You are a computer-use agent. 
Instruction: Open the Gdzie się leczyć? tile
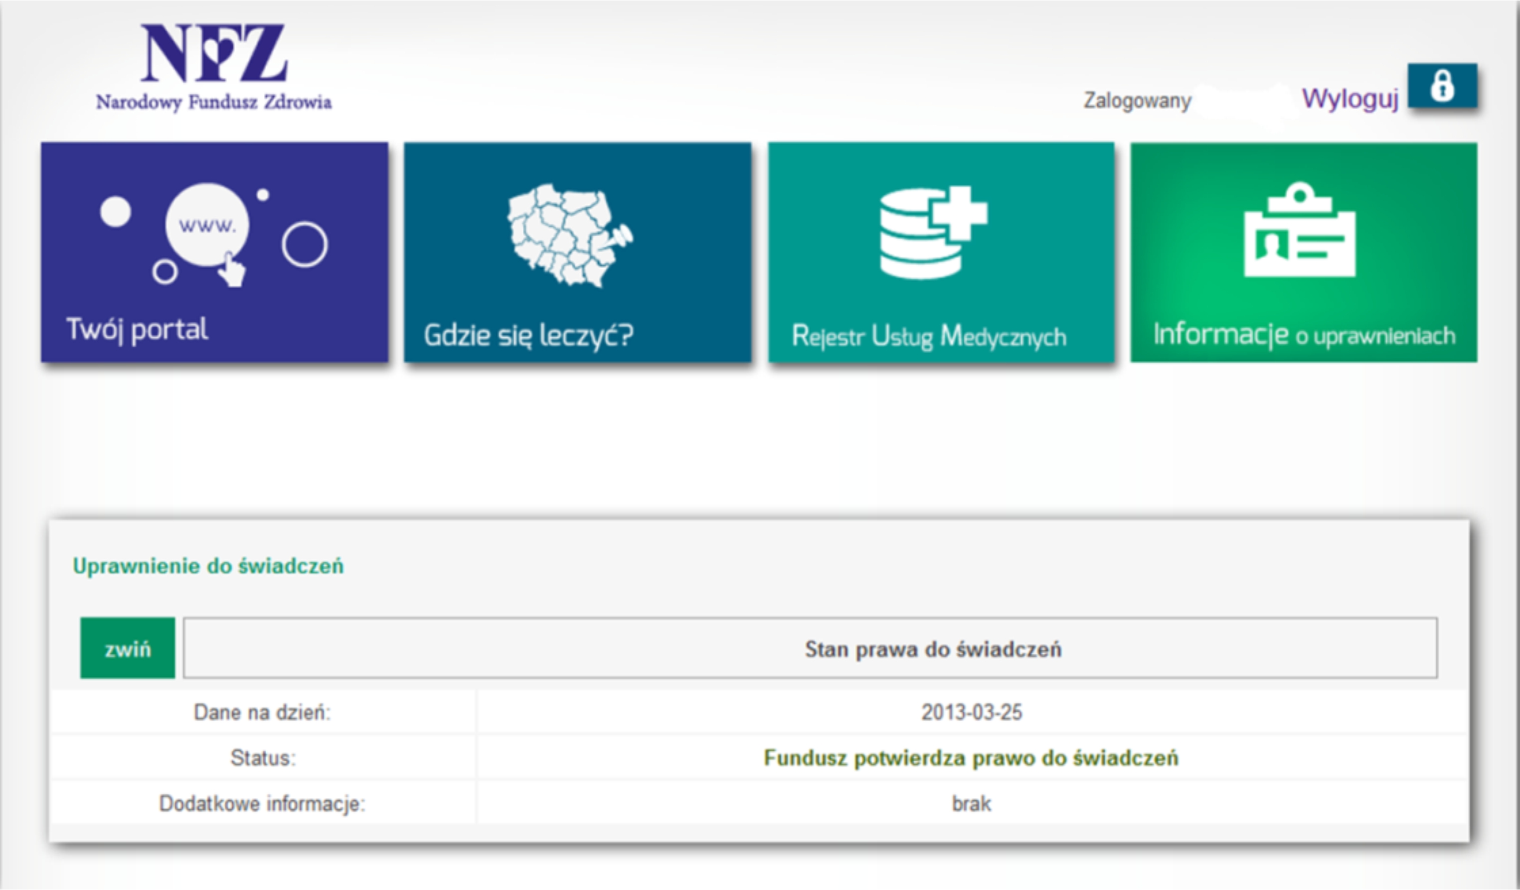click(578, 252)
